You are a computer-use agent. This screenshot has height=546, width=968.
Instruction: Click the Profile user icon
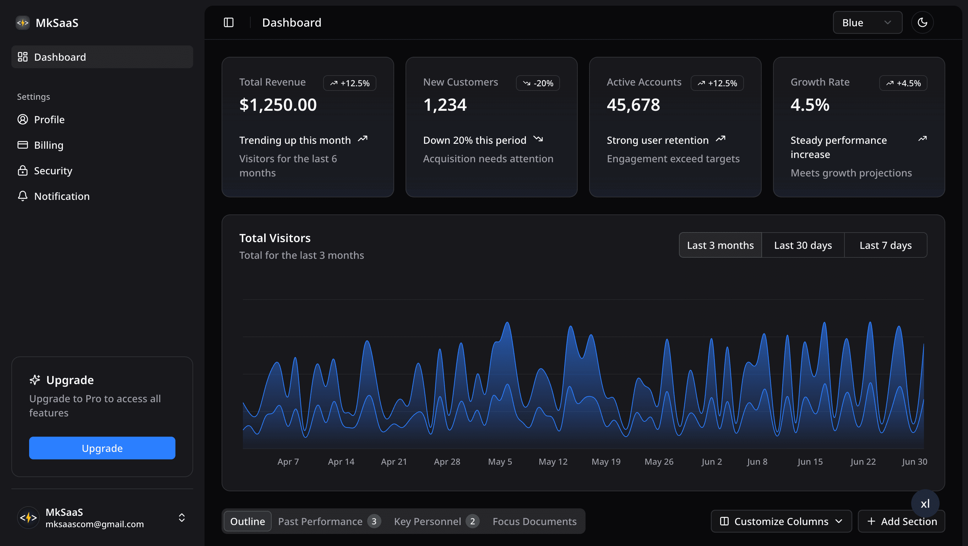(22, 120)
